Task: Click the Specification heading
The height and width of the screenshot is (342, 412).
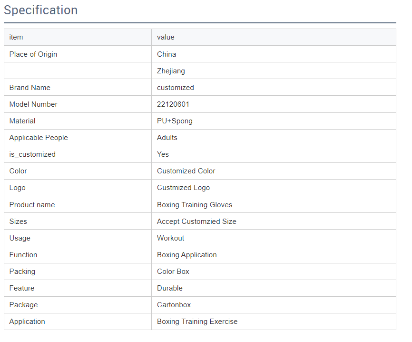Action: 41,10
